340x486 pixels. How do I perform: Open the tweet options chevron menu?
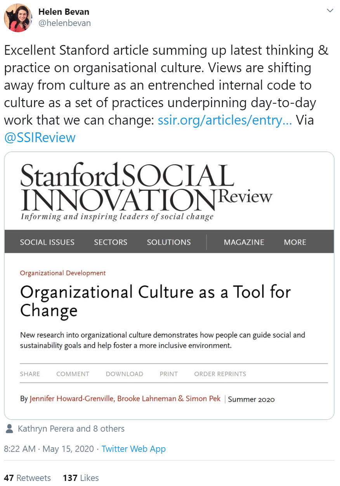pyautogui.click(x=330, y=11)
